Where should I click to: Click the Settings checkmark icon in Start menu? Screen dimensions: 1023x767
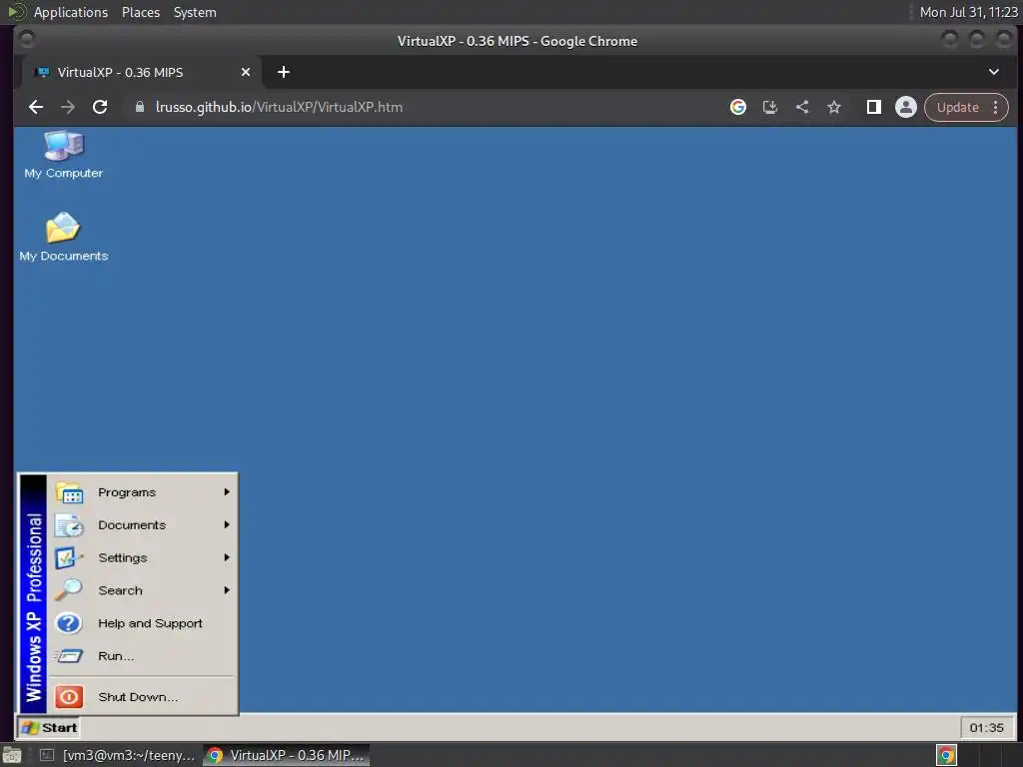pyautogui.click(x=69, y=557)
